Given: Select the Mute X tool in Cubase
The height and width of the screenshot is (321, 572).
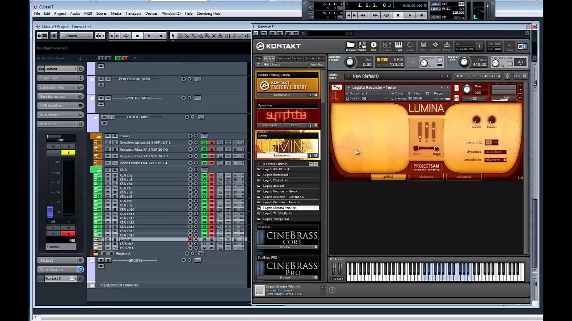Looking at the screenshot, I should tap(213, 36).
